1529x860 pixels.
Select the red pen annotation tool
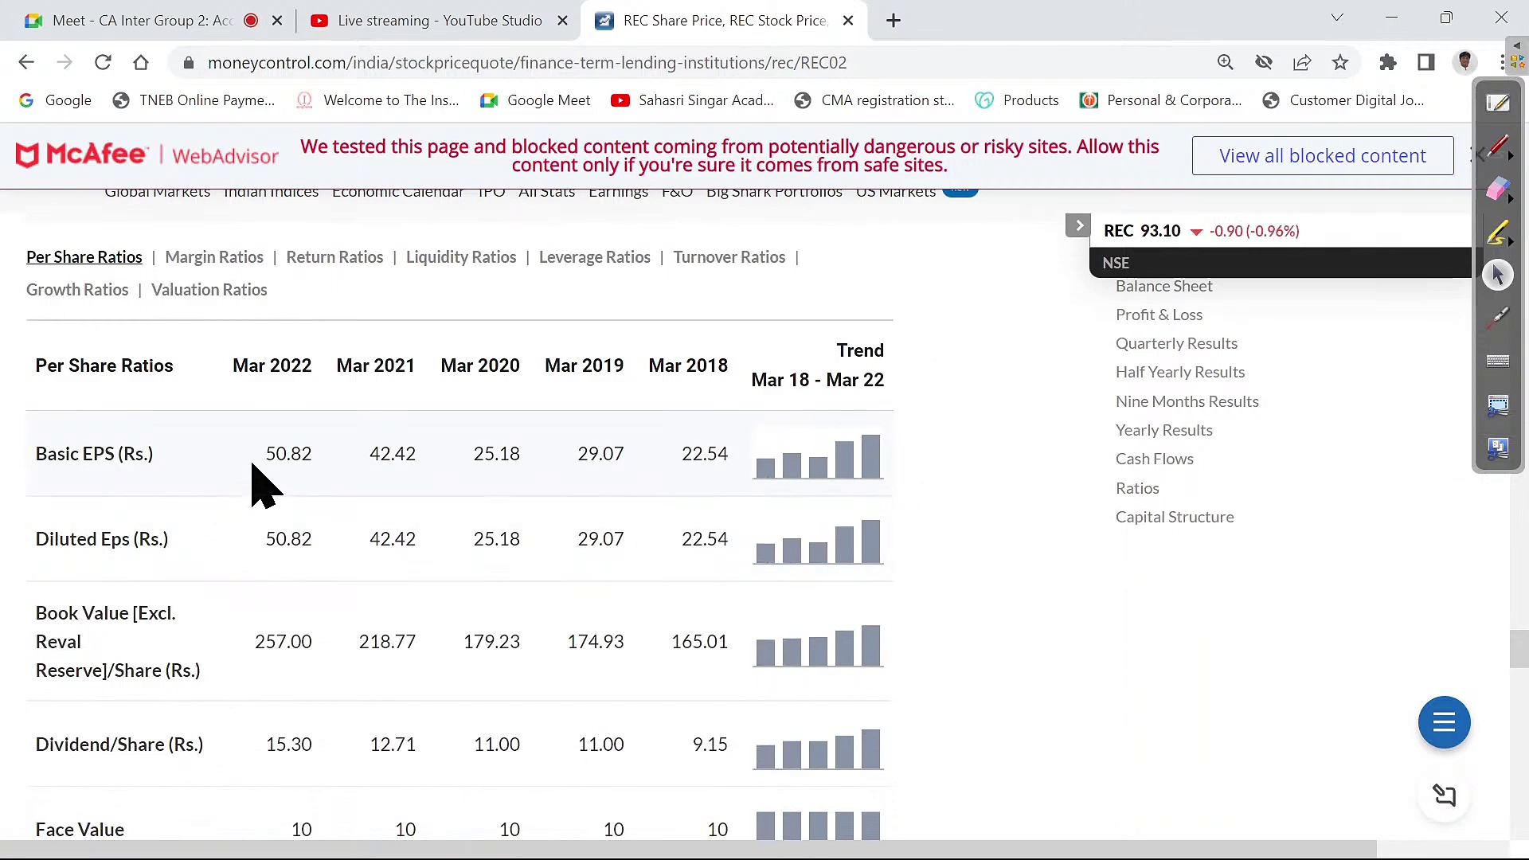tap(1496, 147)
